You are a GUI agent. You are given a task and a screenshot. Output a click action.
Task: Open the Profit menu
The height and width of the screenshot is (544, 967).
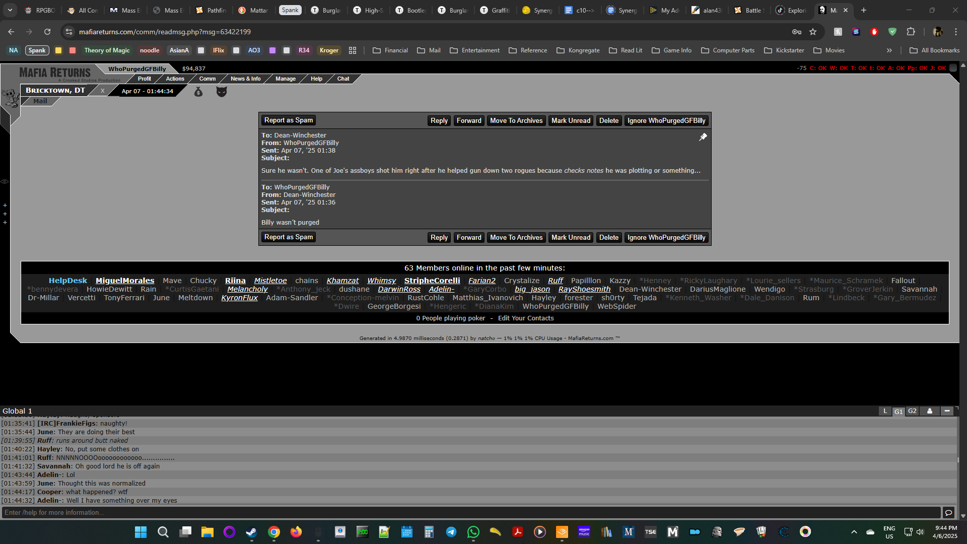click(x=145, y=79)
